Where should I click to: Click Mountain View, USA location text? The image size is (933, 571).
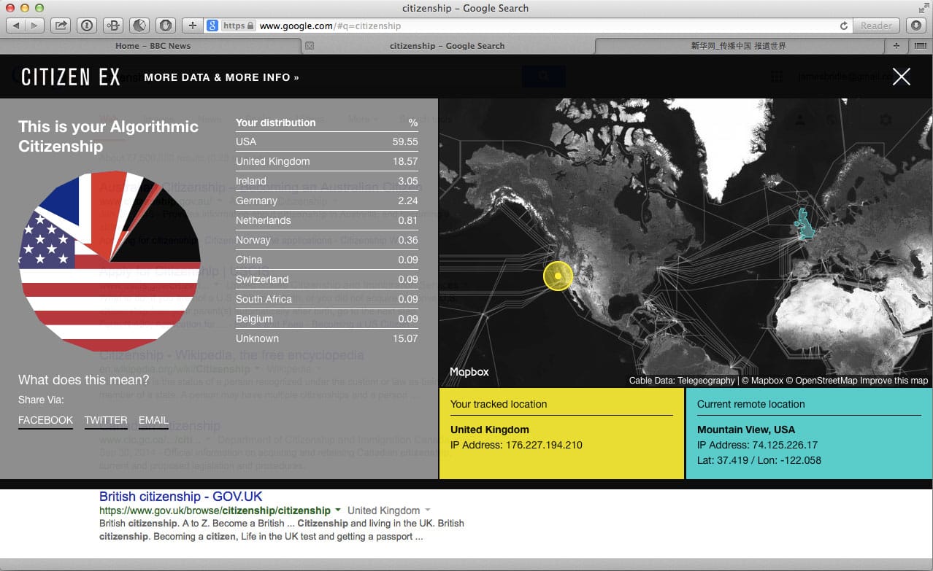(746, 430)
